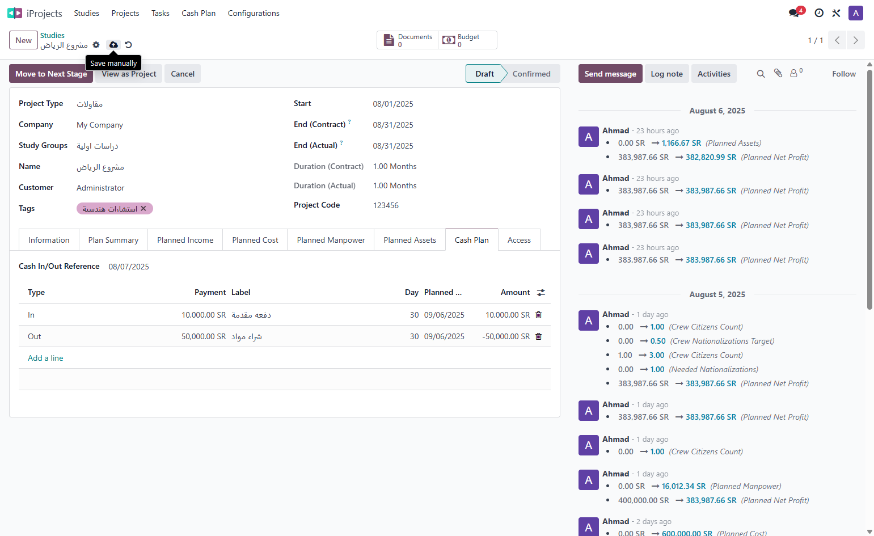
Task: Click Log note in chatter
Action: pyautogui.click(x=666, y=74)
